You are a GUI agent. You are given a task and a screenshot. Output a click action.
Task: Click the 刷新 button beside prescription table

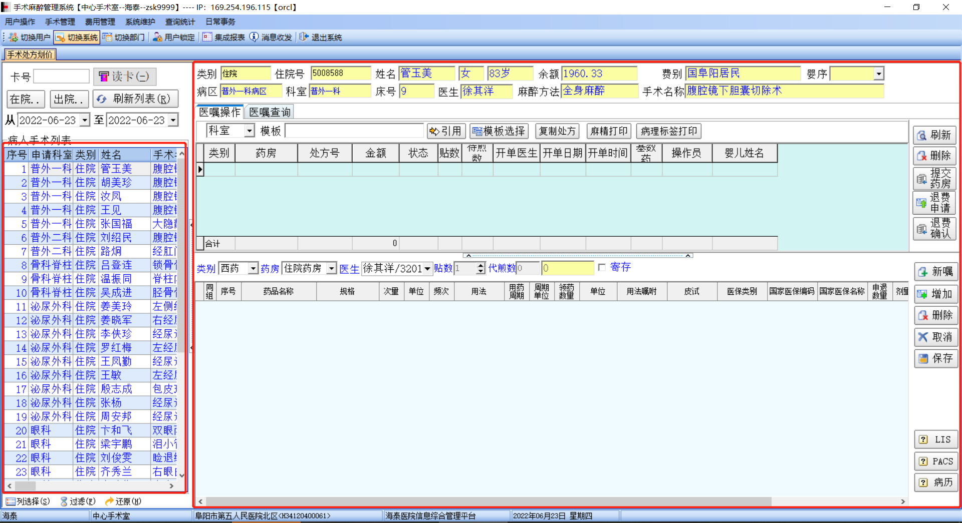click(934, 135)
